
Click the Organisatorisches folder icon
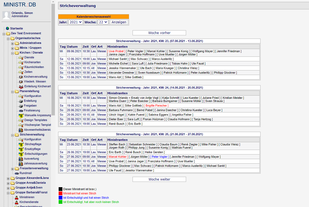[x=12, y=38]
